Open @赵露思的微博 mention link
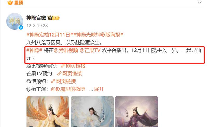Image resolution: width=207 pixels, height=127 pixels. coord(68,89)
